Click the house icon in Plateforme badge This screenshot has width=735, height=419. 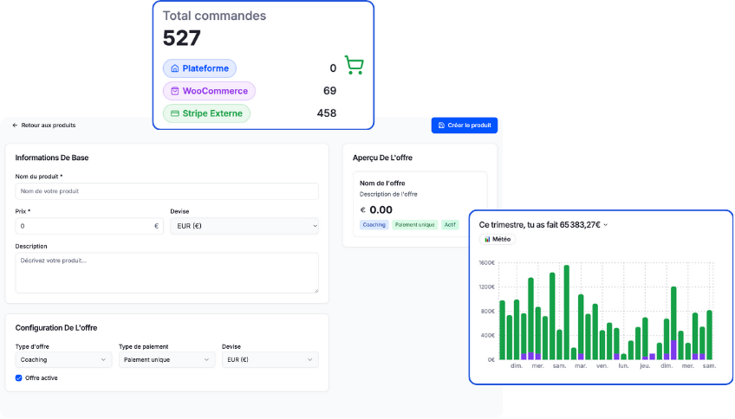click(174, 68)
